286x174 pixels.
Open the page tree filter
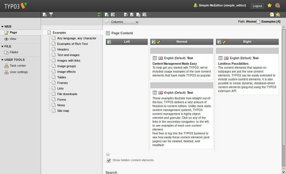51,15
